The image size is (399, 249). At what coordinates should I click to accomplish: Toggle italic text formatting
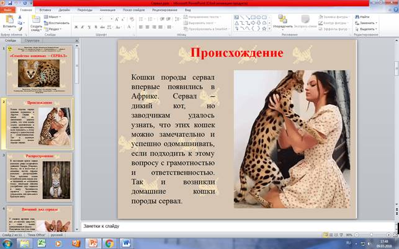(83, 28)
